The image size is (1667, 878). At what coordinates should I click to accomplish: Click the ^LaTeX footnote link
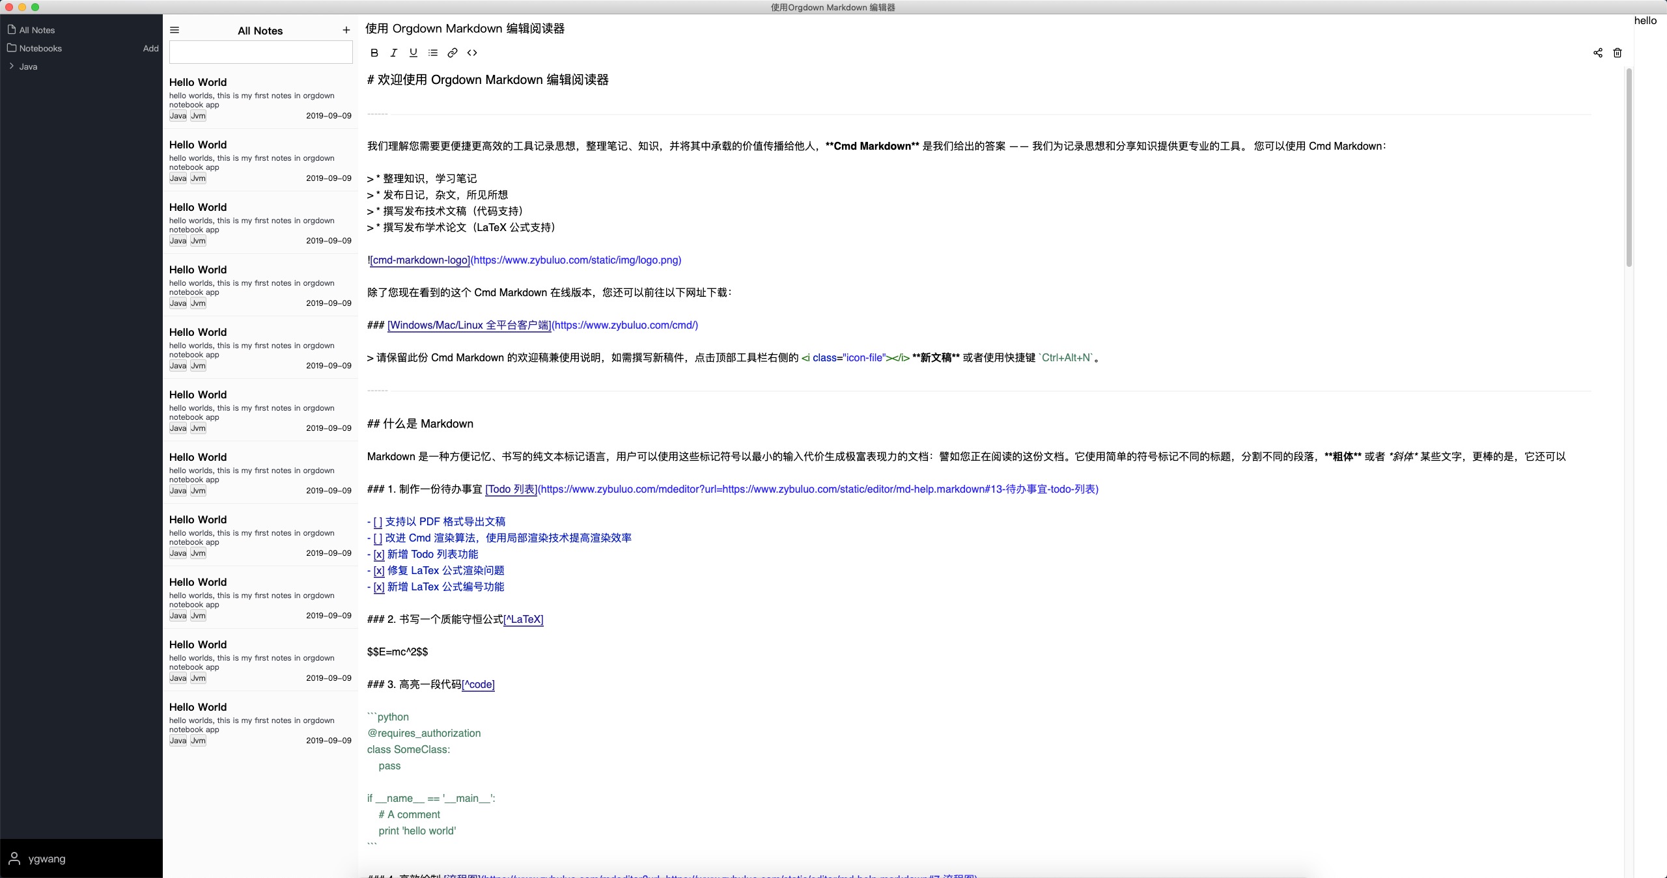point(524,619)
